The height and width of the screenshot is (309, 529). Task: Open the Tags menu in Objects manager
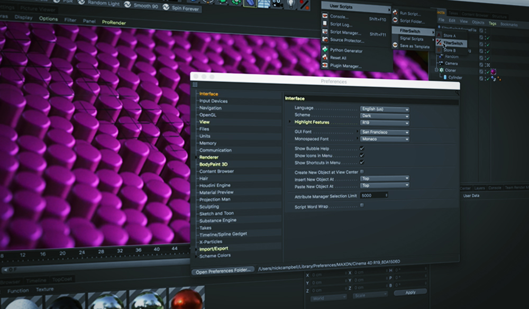tap(492, 23)
